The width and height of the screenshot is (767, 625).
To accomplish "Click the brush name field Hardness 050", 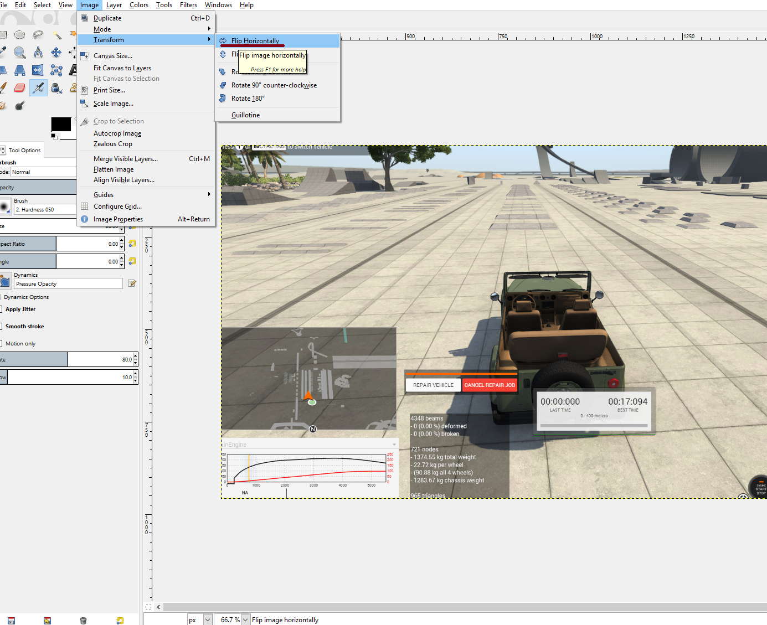I will [x=45, y=209].
